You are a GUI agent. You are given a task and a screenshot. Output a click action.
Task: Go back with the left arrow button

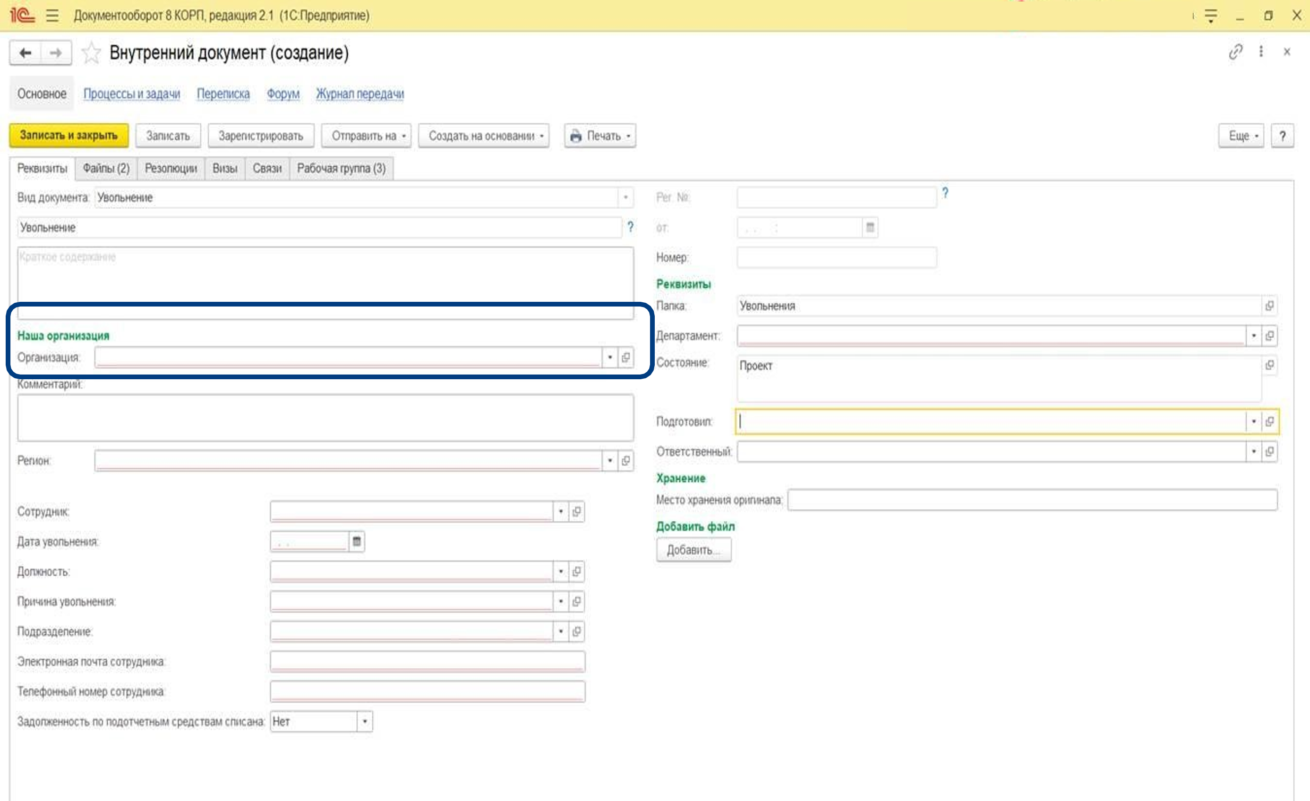(x=25, y=52)
